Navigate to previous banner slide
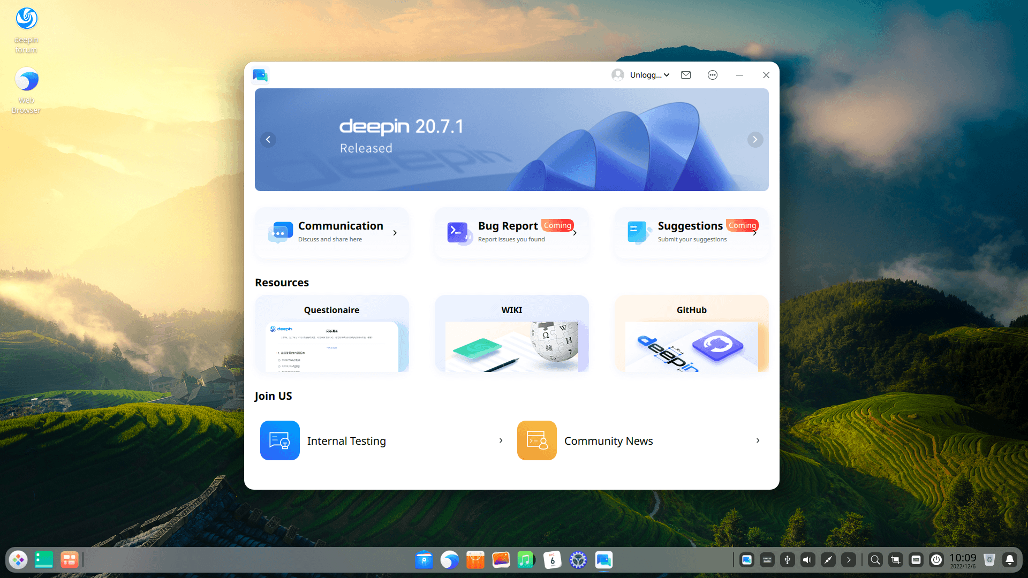 268,140
